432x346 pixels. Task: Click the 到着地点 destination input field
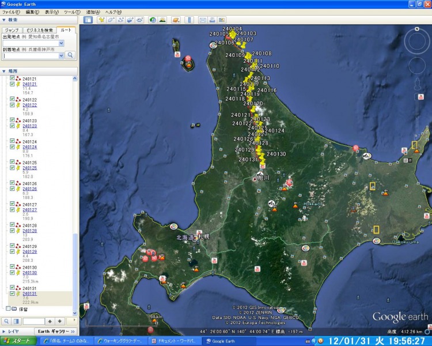(x=31, y=55)
